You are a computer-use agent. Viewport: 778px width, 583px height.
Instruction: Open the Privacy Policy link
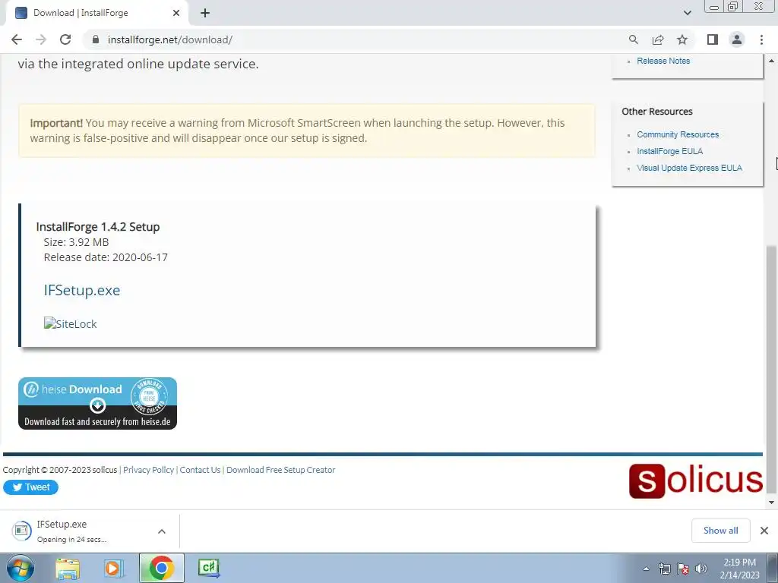pyautogui.click(x=148, y=470)
